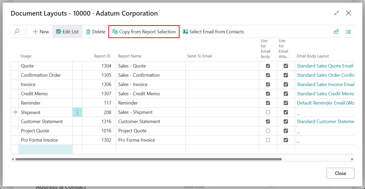Disable email attachment for Invoice row
365x189 pixels.
click(x=286, y=84)
